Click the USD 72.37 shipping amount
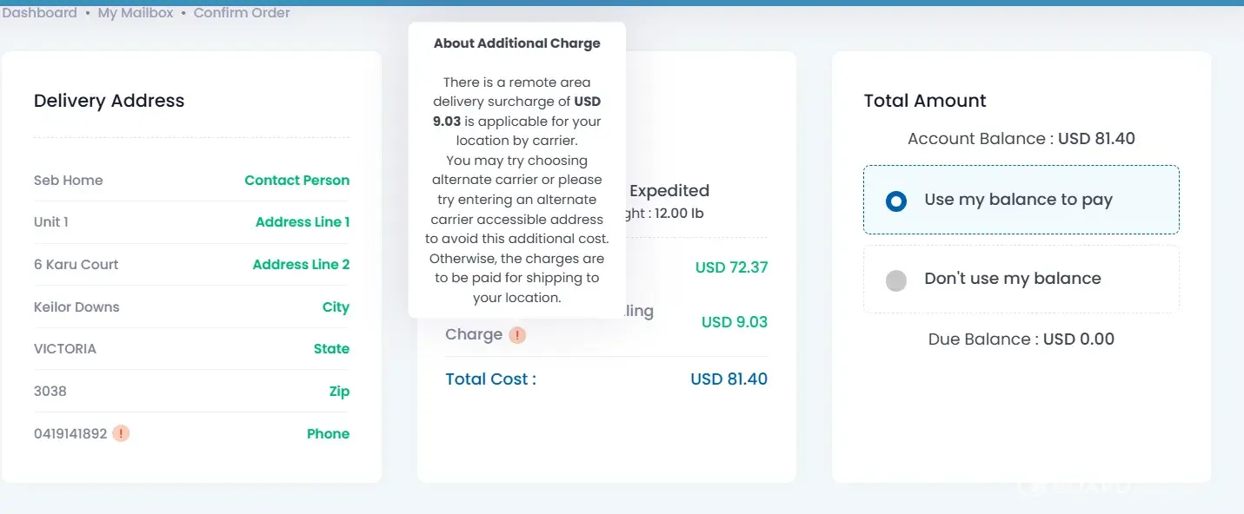 point(731,267)
